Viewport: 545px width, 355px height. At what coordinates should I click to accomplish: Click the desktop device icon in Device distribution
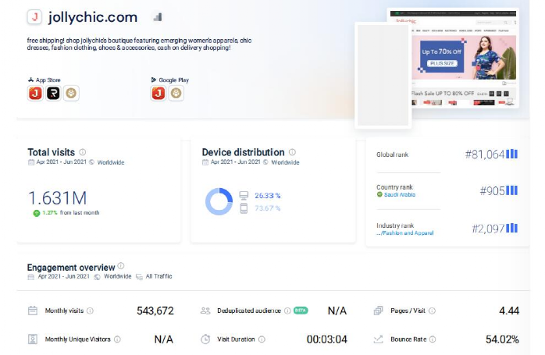[x=244, y=196]
